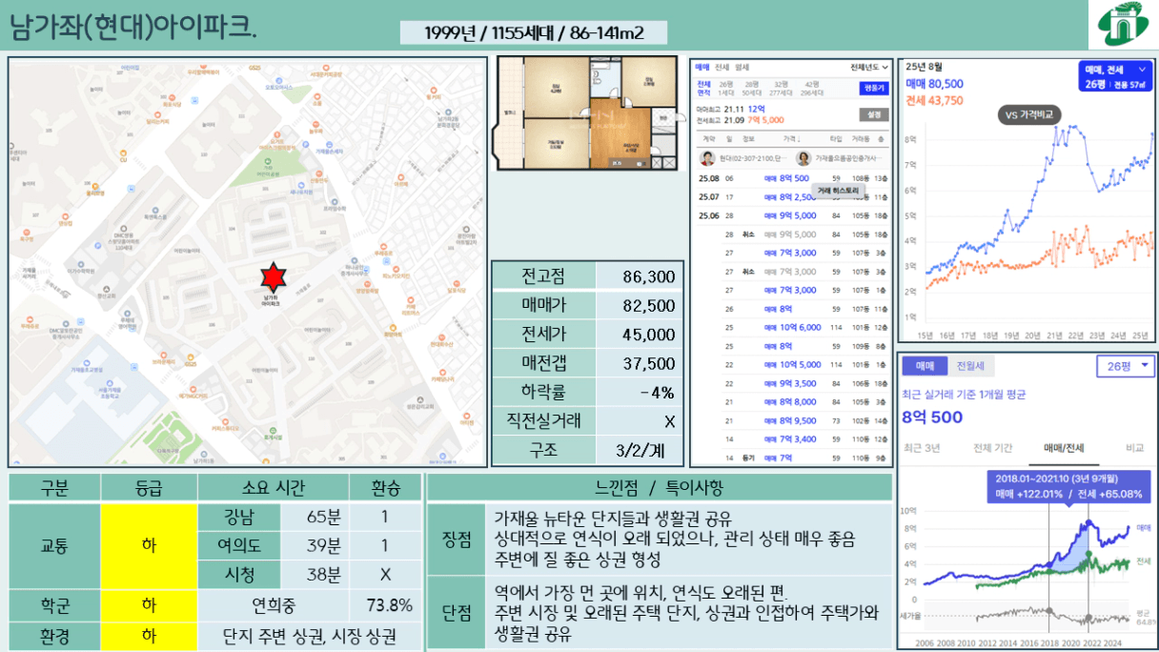This screenshot has height=652, width=1159.
Task: Click the red star marker on the map
Action: click(x=274, y=279)
